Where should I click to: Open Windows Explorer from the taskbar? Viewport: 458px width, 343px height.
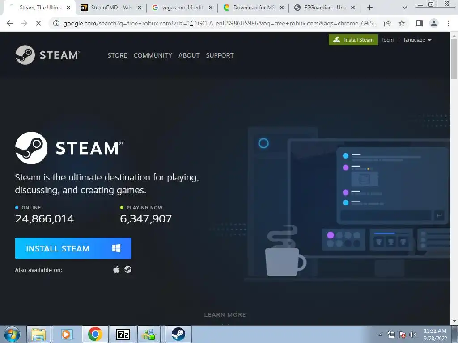click(38, 334)
